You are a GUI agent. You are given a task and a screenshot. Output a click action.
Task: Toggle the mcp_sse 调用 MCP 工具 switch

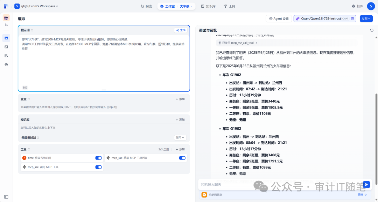(98, 167)
